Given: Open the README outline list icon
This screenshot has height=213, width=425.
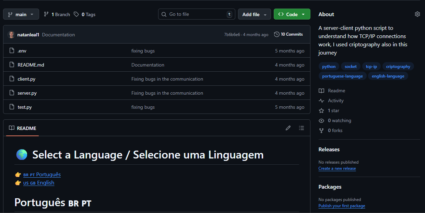Looking at the screenshot, I should 301,128.
